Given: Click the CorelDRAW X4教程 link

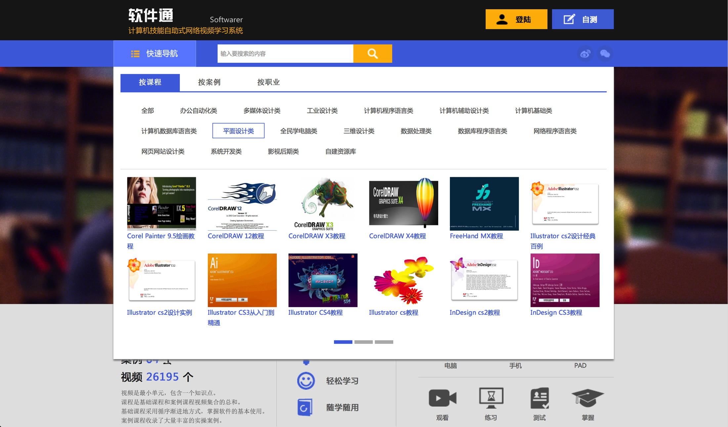Looking at the screenshot, I should [x=397, y=236].
